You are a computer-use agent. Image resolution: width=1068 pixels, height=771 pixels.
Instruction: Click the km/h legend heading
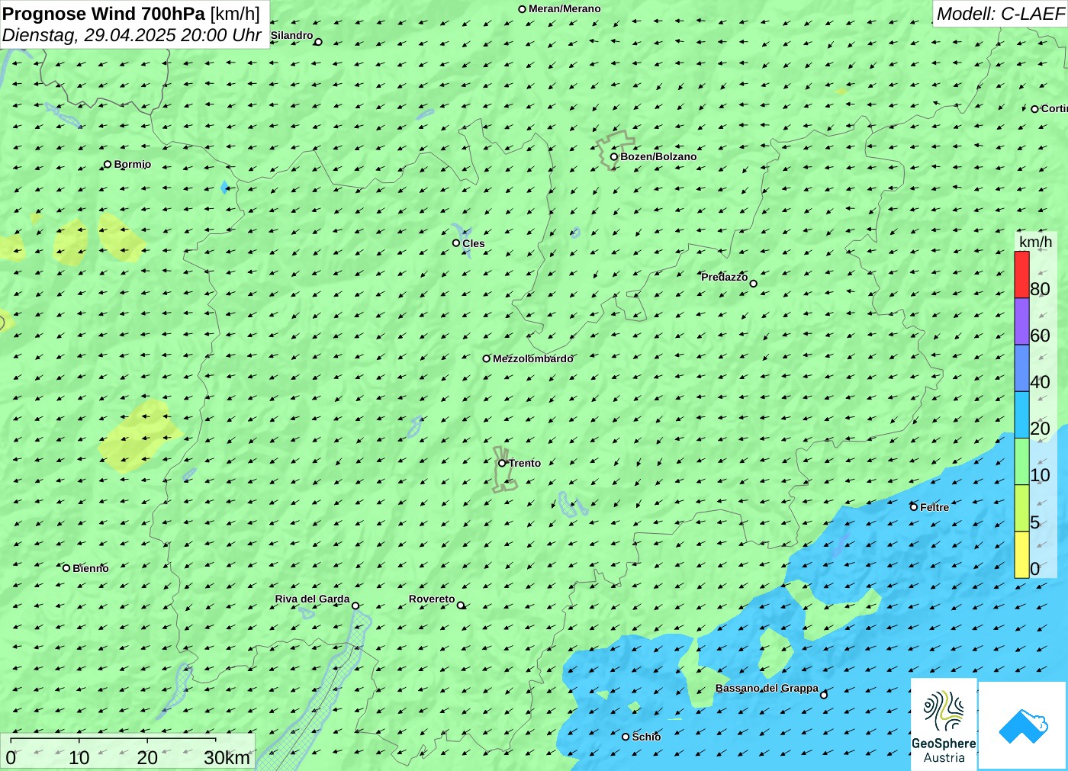pos(1035,242)
